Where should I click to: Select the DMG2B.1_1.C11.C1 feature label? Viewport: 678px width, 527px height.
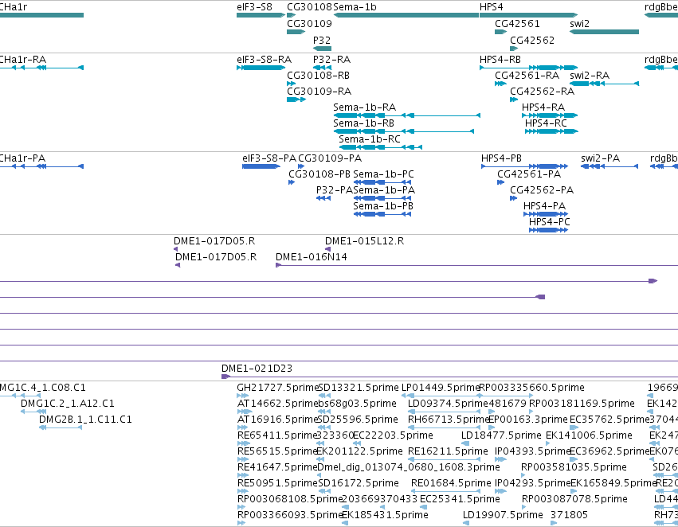[x=85, y=420]
